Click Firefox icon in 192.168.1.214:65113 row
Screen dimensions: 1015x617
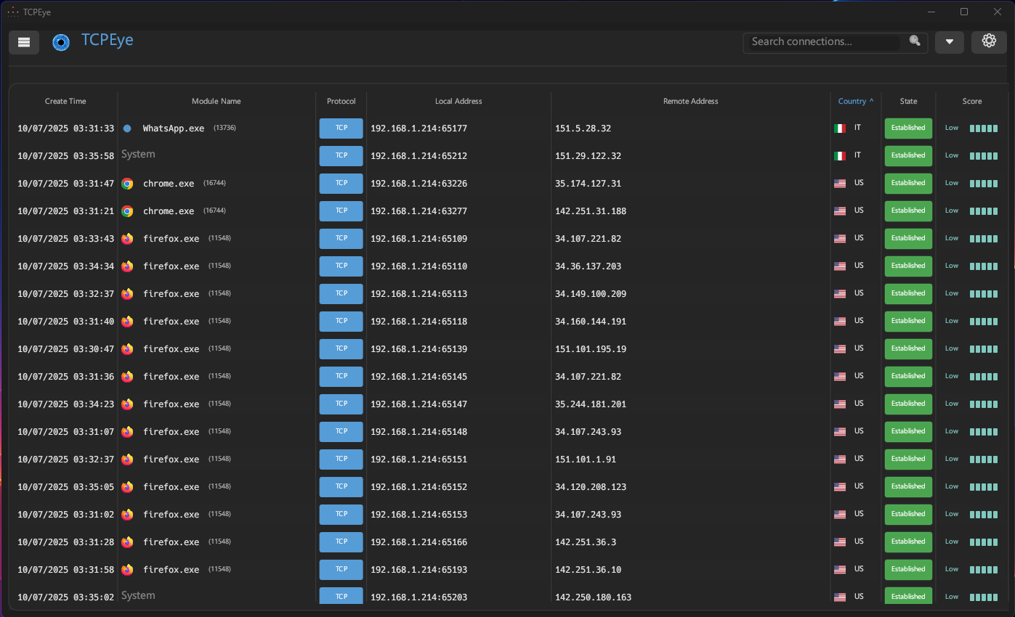(127, 294)
